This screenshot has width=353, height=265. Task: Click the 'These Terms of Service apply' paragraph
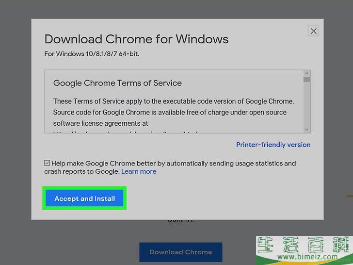click(x=174, y=112)
